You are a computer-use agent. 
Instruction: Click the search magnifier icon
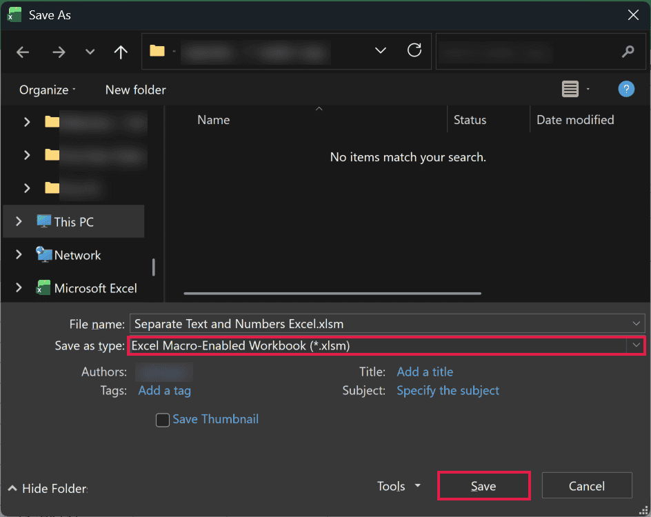(628, 52)
